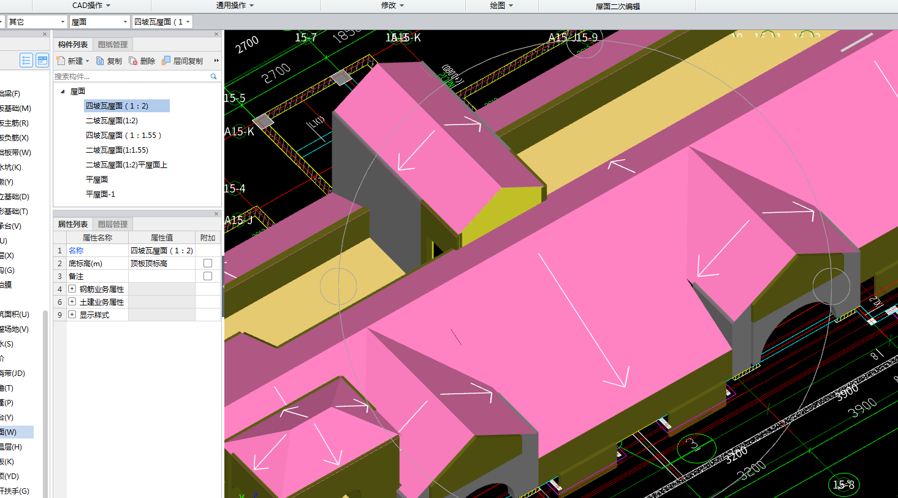
Task: Select 平屋面-1 in component list
Action: tap(101, 194)
